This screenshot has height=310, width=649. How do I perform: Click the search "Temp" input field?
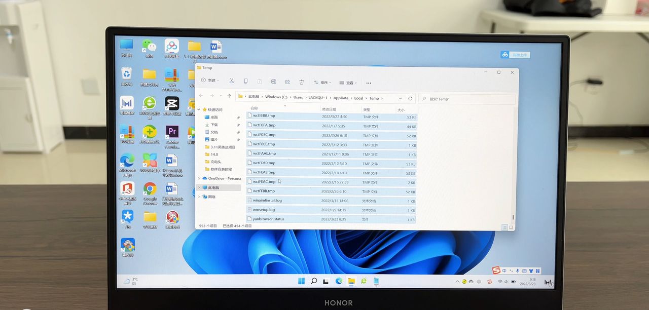pos(467,99)
